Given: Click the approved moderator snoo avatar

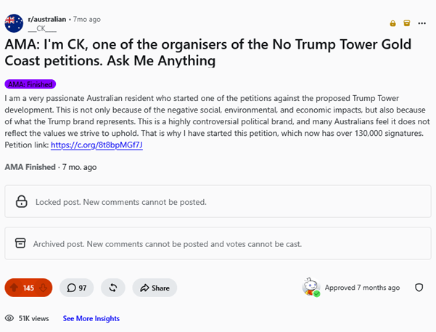Looking at the screenshot, I should 311,287.
